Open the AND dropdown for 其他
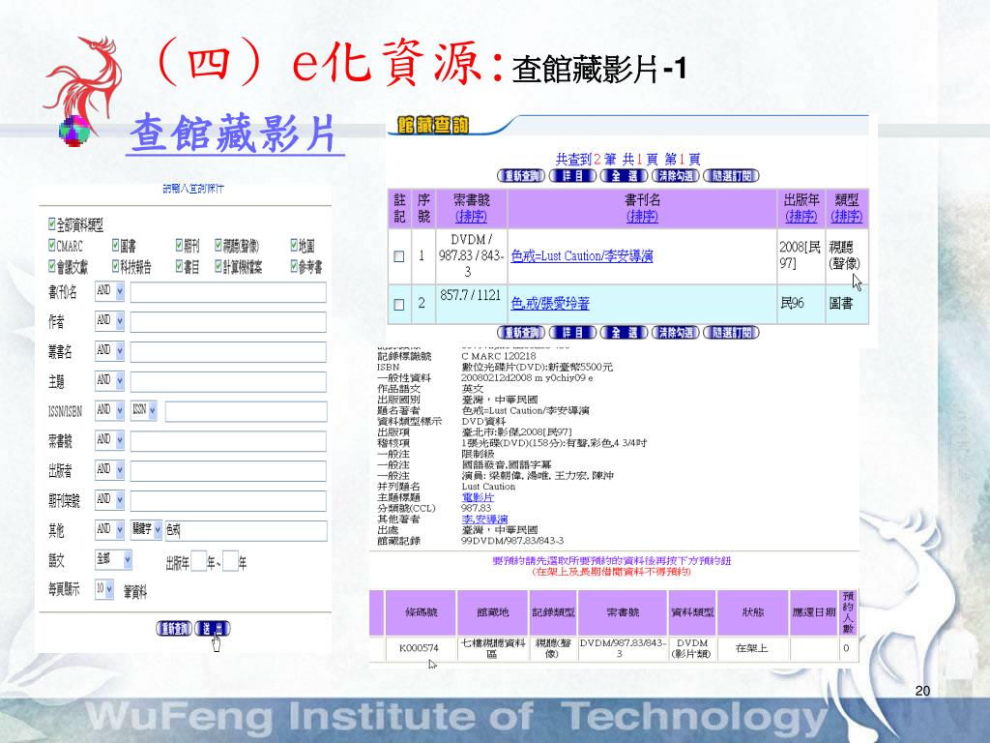990x743 pixels. pyautogui.click(x=110, y=529)
